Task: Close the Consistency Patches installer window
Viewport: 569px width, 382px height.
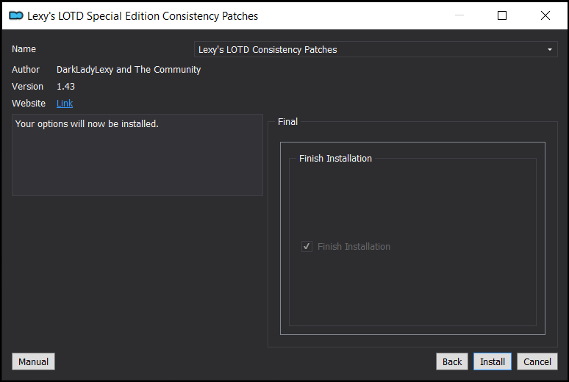Action: (545, 15)
